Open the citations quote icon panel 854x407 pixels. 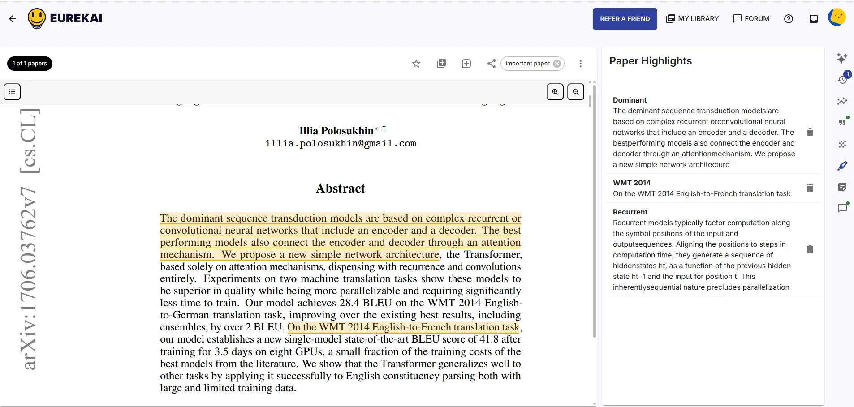point(842,122)
